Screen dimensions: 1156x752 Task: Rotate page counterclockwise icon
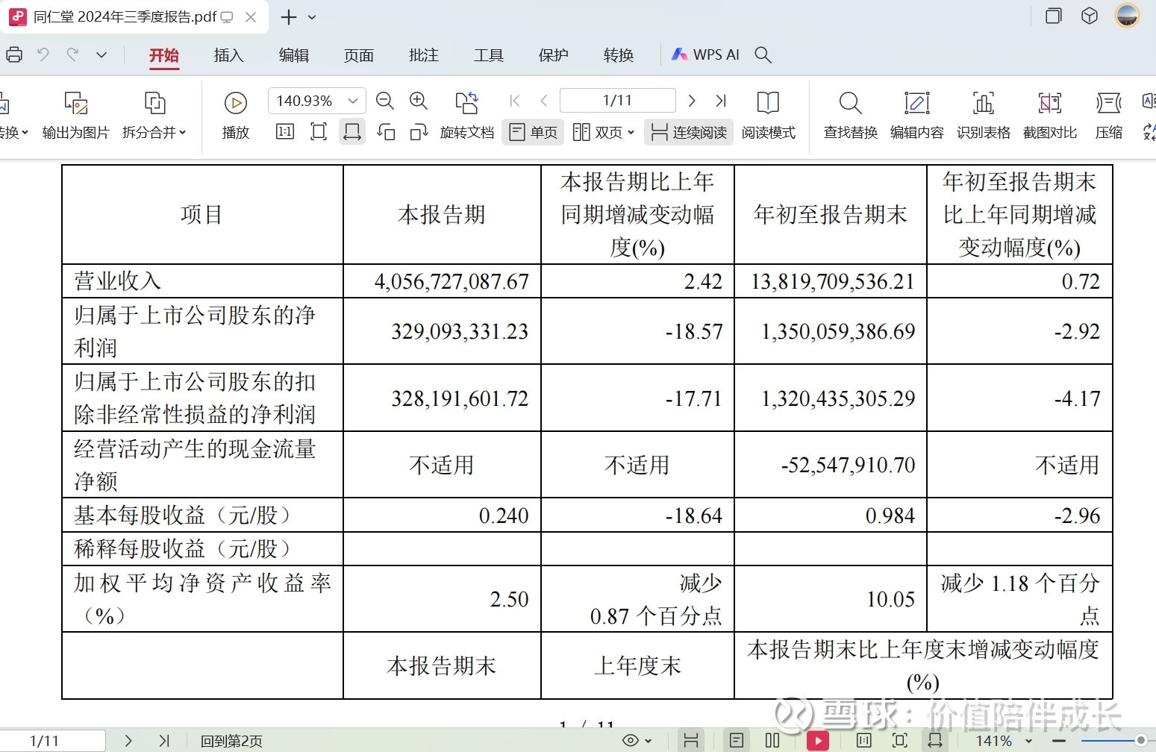click(386, 132)
